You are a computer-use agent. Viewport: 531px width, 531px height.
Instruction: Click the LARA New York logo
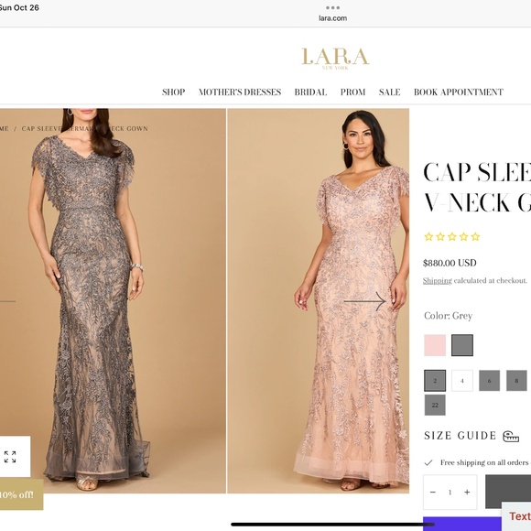335,59
